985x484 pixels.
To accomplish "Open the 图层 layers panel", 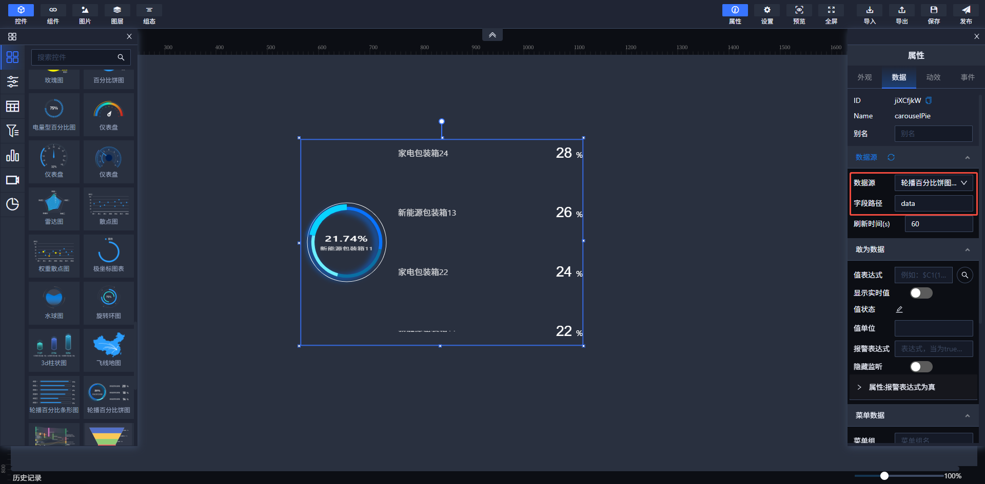I will tap(117, 14).
